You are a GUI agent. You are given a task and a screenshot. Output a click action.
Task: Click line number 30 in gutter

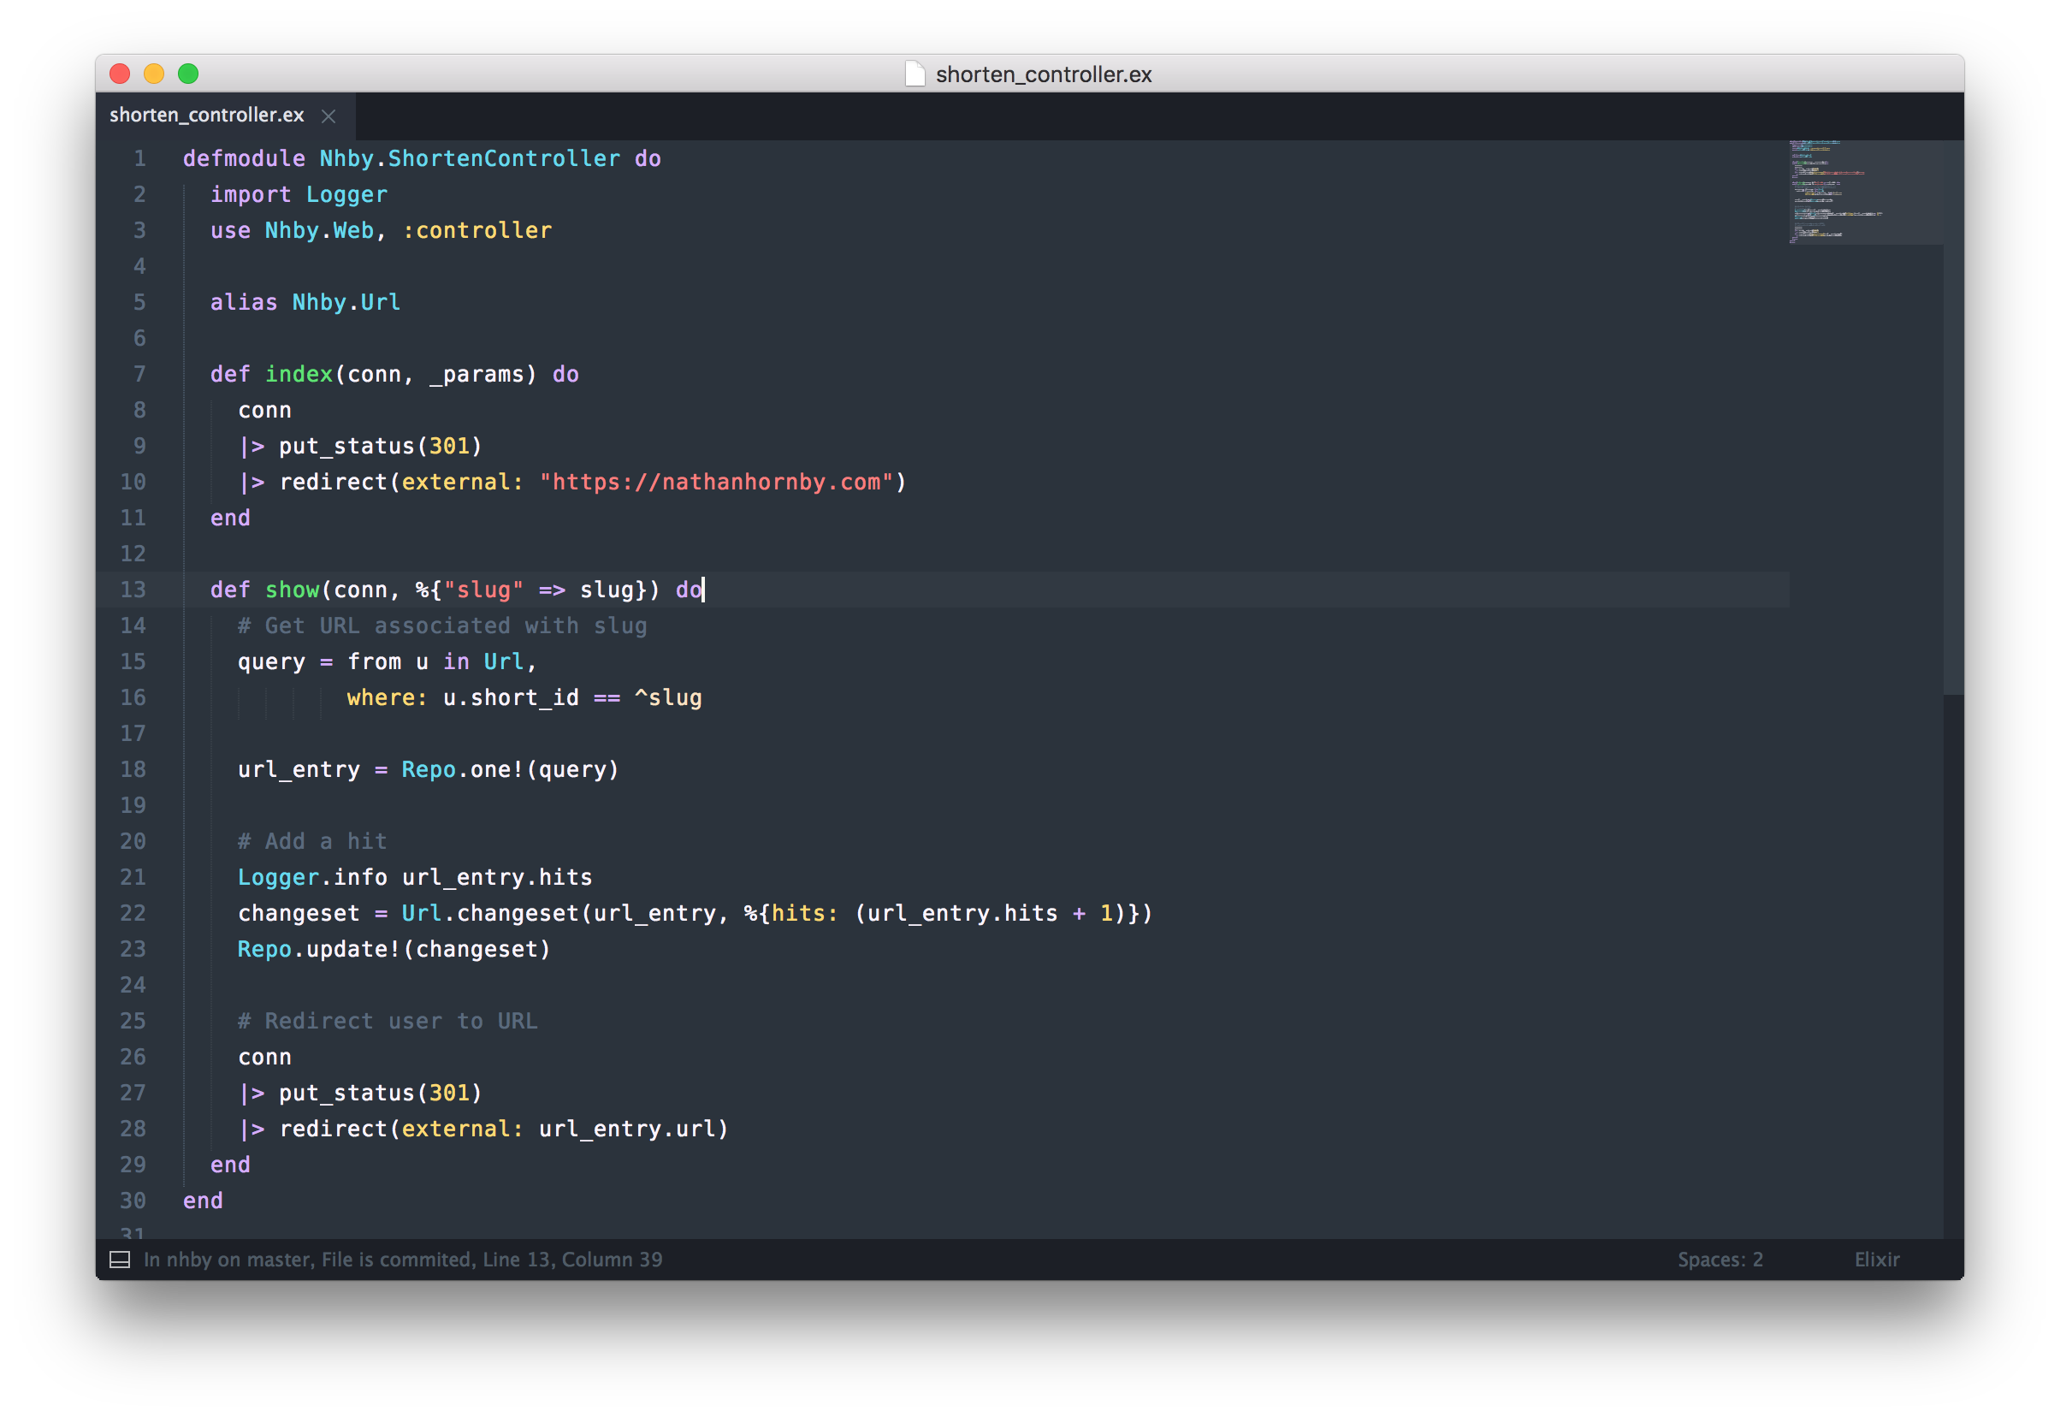133,1201
